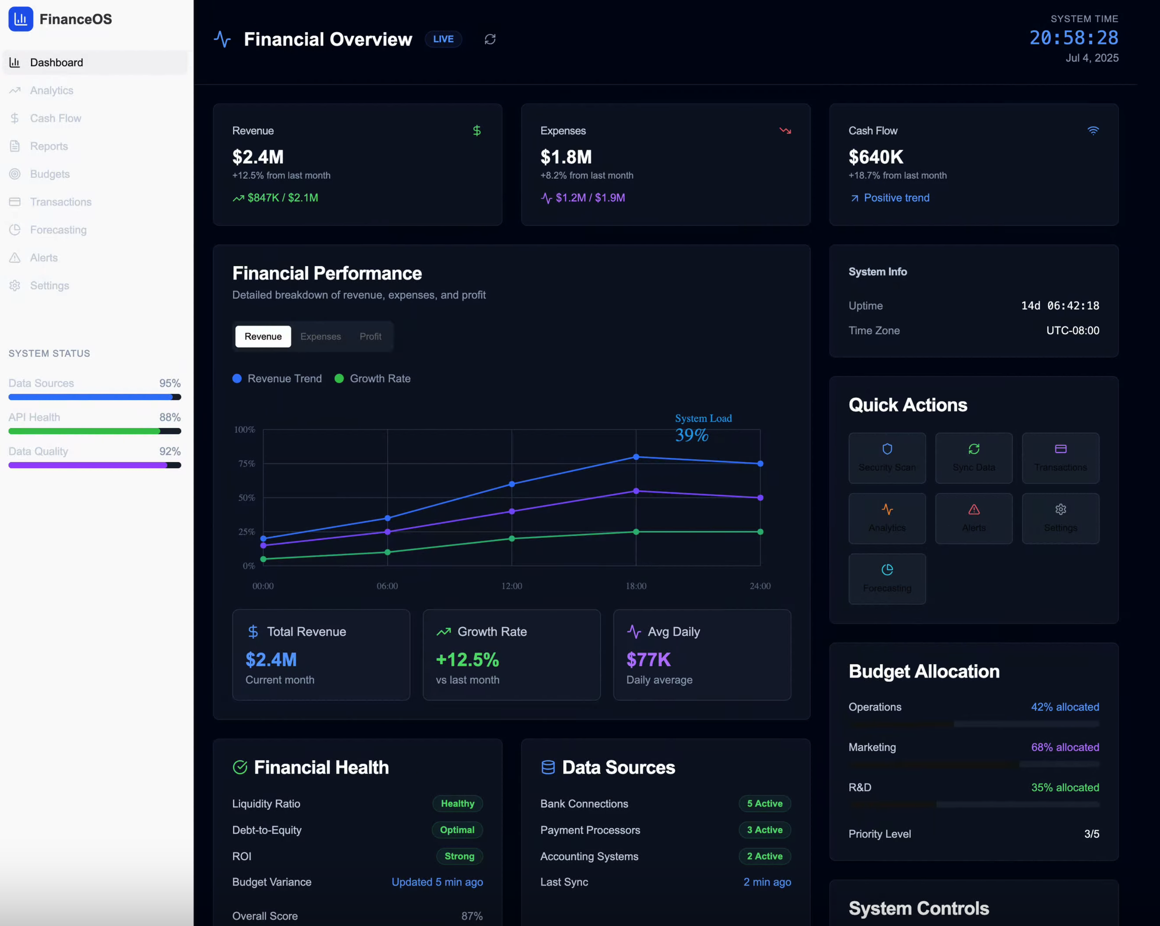Viewport: 1160px width, 926px height.
Task: Launch Analytics from Quick Actions
Action: [x=887, y=518]
